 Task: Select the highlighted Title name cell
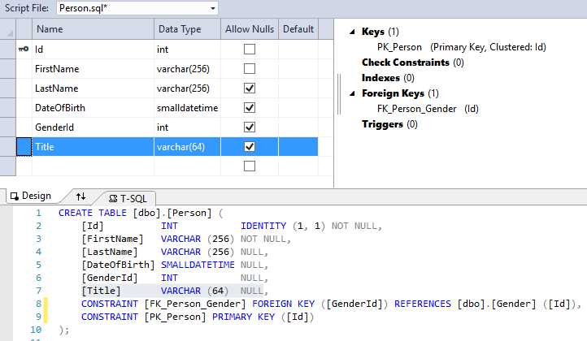93,146
